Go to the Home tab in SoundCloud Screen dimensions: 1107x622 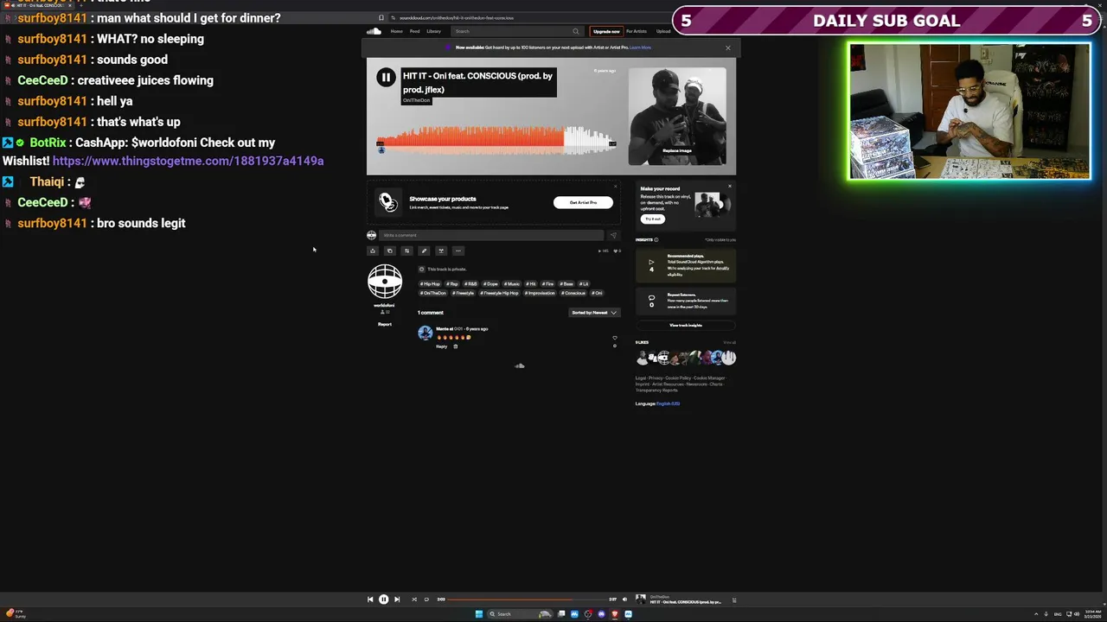396,31
